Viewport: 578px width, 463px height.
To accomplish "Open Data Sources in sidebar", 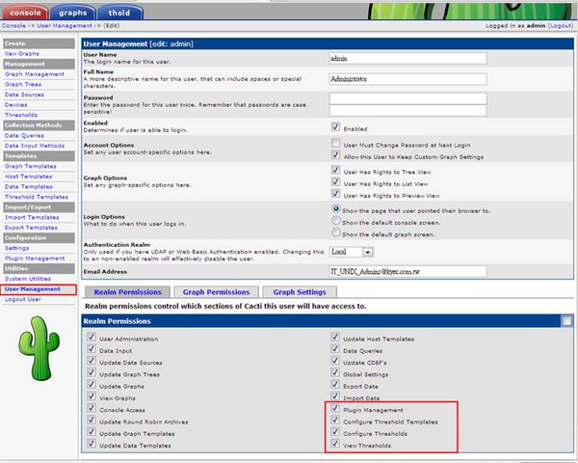I will coord(24,95).
